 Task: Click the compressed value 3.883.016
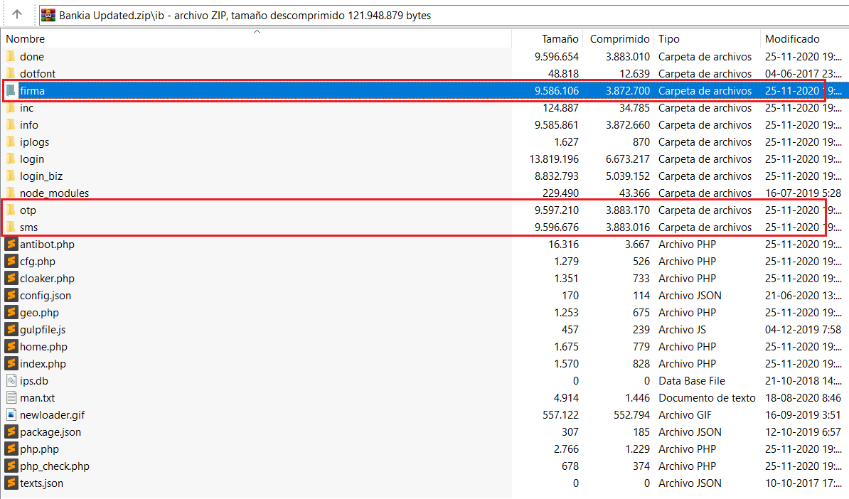coord(628,227)
